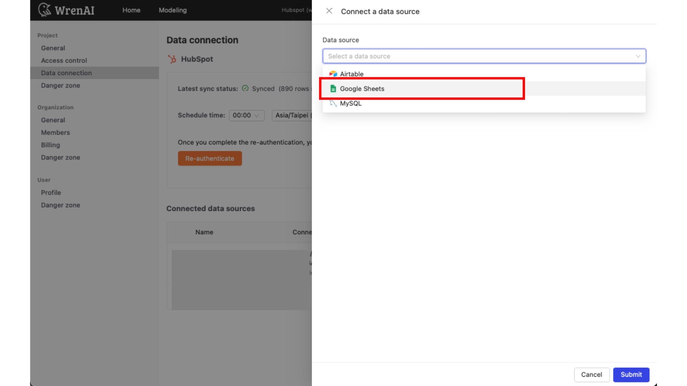Select Data connection in sidebar
Screen dimensions: 687x386
(x=94, y=73)
